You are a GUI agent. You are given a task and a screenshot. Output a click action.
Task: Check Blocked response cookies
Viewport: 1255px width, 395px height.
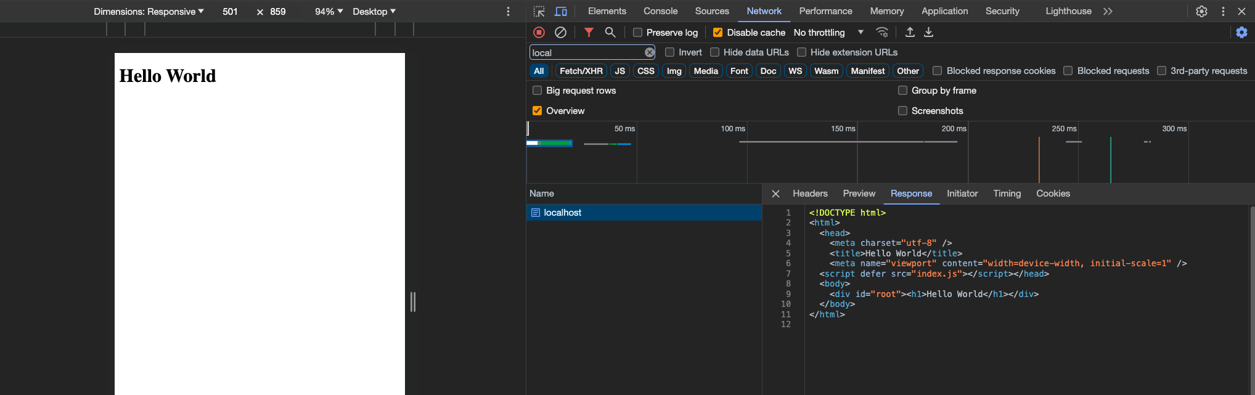click(938, 71)
